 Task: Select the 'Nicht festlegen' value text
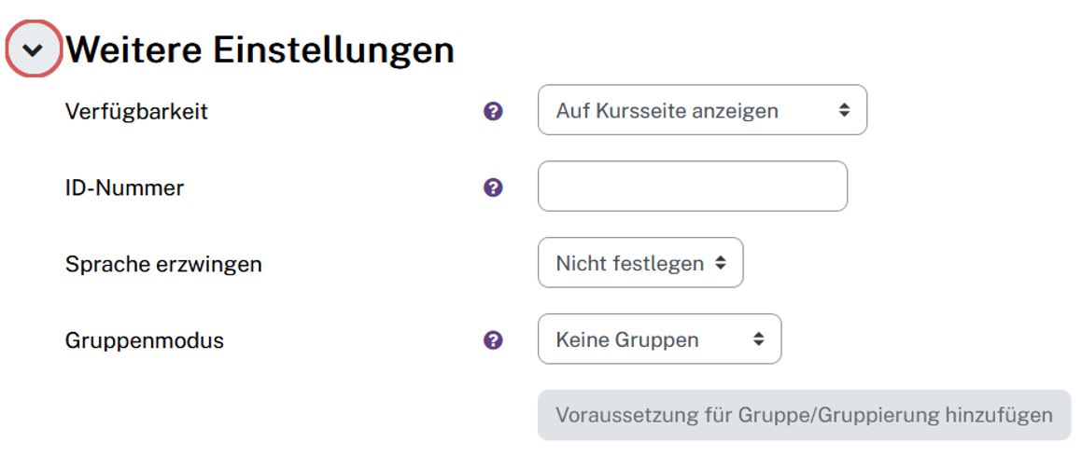tap(629, 264)
